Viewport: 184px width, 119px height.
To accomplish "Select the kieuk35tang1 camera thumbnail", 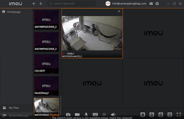I will click(x=46, y=85).
